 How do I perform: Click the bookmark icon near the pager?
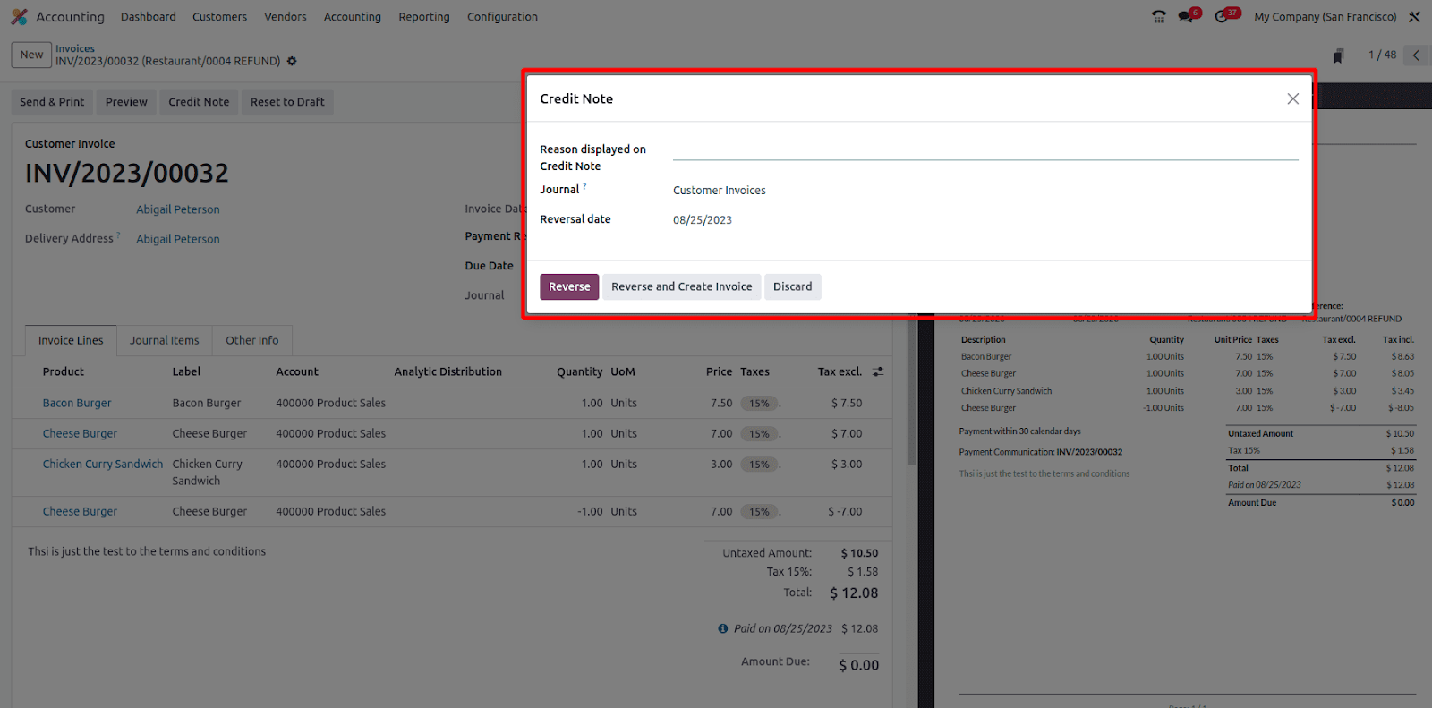pos(1338,55)
